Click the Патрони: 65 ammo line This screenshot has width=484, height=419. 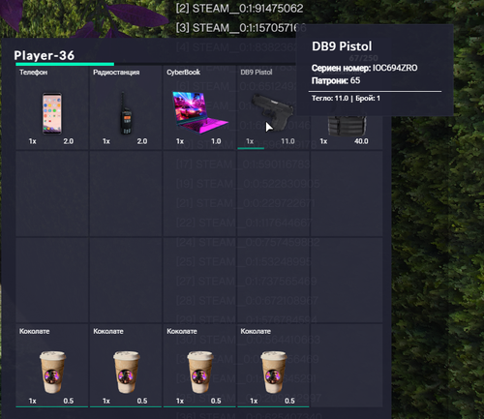[336, 80]
